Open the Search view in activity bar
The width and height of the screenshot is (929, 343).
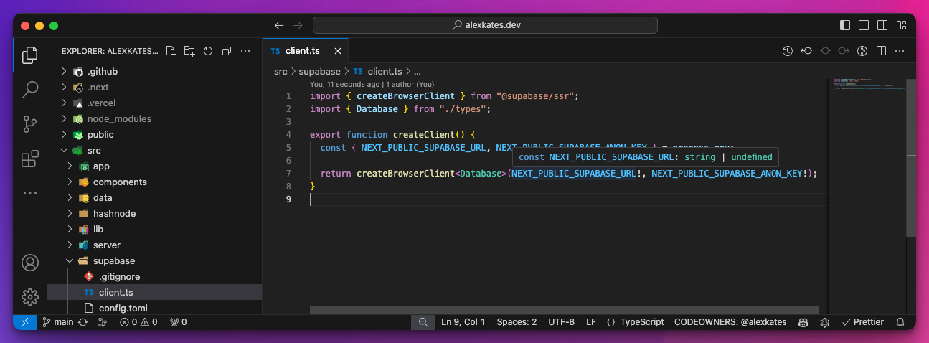click(x=30, y=90)
